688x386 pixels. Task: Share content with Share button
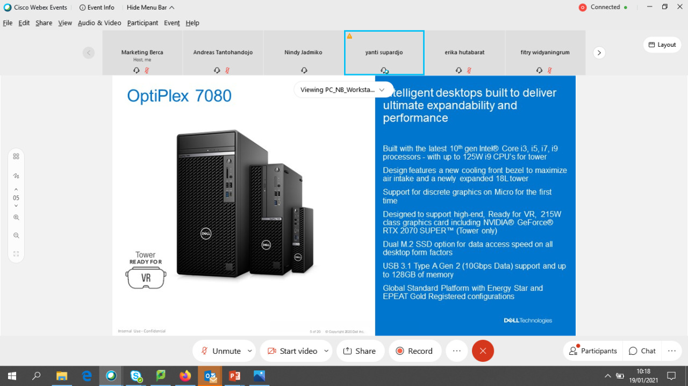click(360, 351)
